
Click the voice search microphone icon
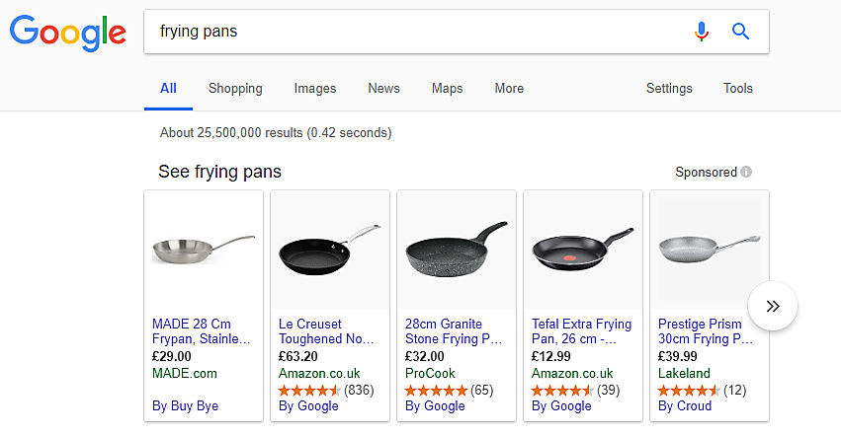coord(702,32)
